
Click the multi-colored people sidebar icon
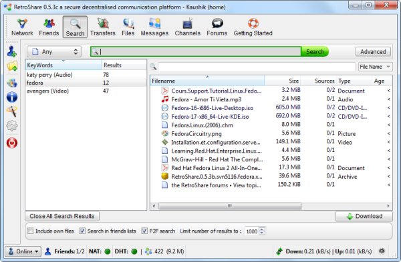12,83
